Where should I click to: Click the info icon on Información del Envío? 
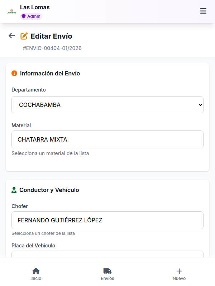pyautogui.click(x=14, y=74)
